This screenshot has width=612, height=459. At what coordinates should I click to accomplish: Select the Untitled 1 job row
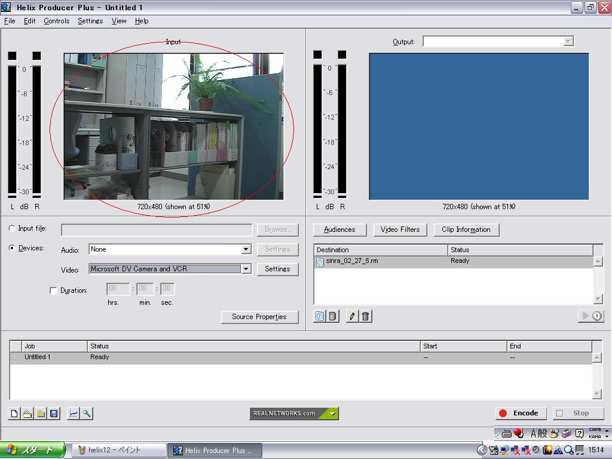click(301, 357)
